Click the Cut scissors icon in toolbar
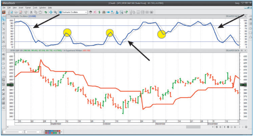Screen dimensions: 253x136 (31, 12)
